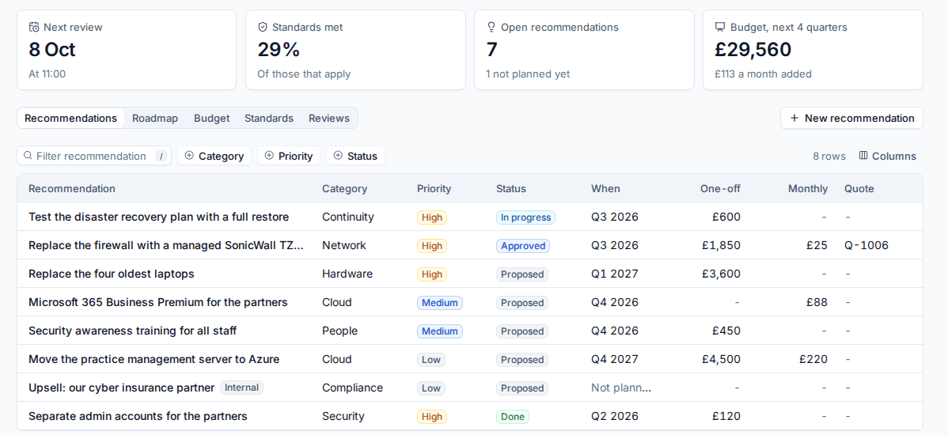Open the Priority filter dropdown
948x435 pixels.
click(288, 156)
